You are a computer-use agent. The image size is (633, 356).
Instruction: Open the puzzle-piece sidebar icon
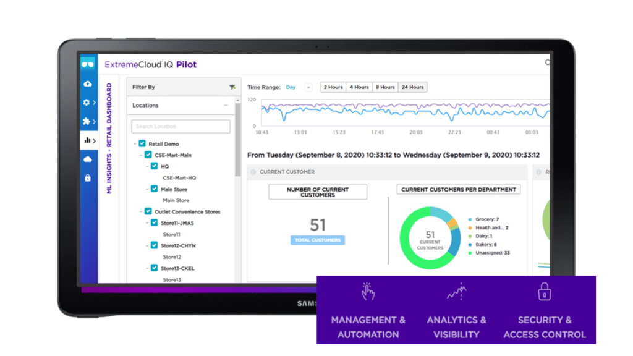[x=87, y=121]
